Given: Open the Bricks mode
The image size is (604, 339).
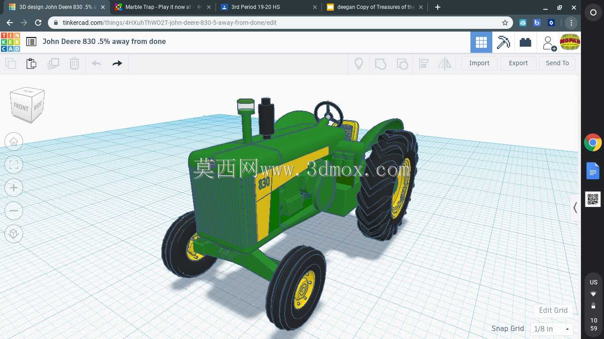Looking at the screenshot, I should (526, 42).
